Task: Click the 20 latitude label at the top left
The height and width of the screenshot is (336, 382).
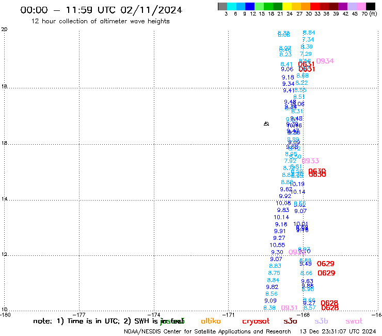Action: [x=4, y=29]
